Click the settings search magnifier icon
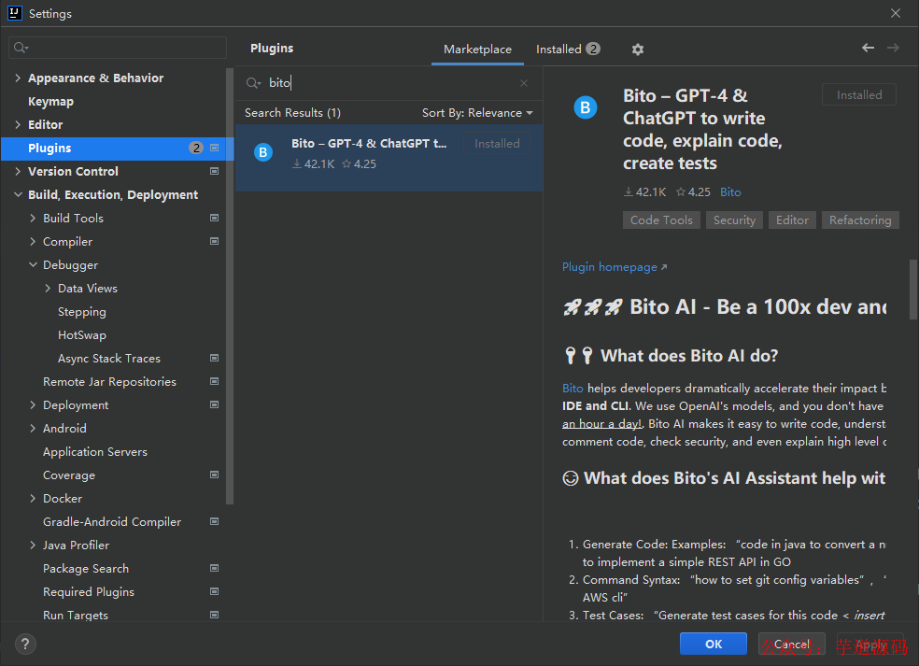The width and height of the screenshot is (919, 666). point(21,48)
